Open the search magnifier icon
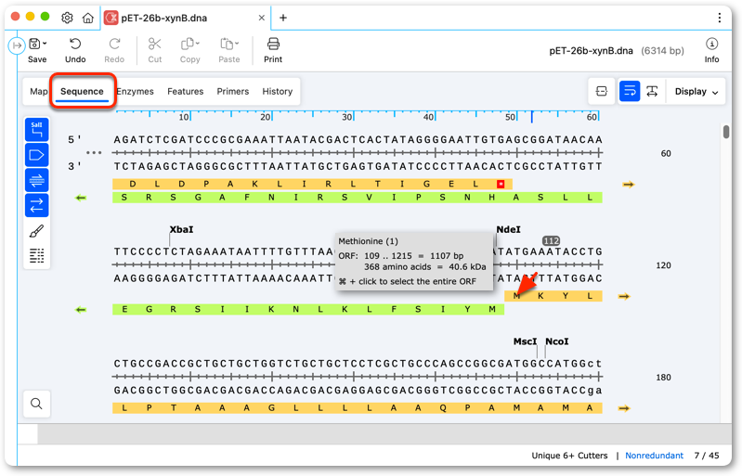Screen dimensions: 742x476 point(36,404)
